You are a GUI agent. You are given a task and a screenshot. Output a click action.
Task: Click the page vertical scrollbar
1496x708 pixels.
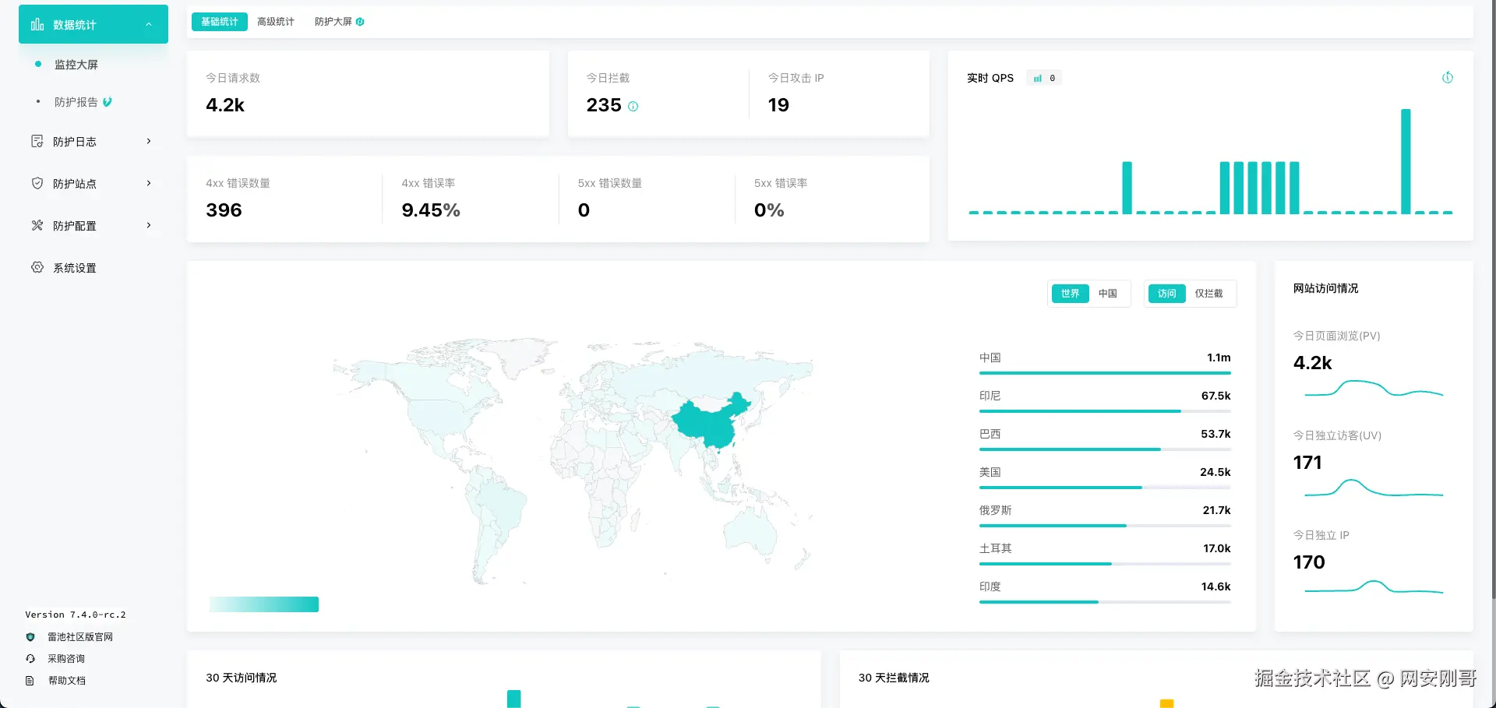pyautogui.click(x=1492, y=300)
